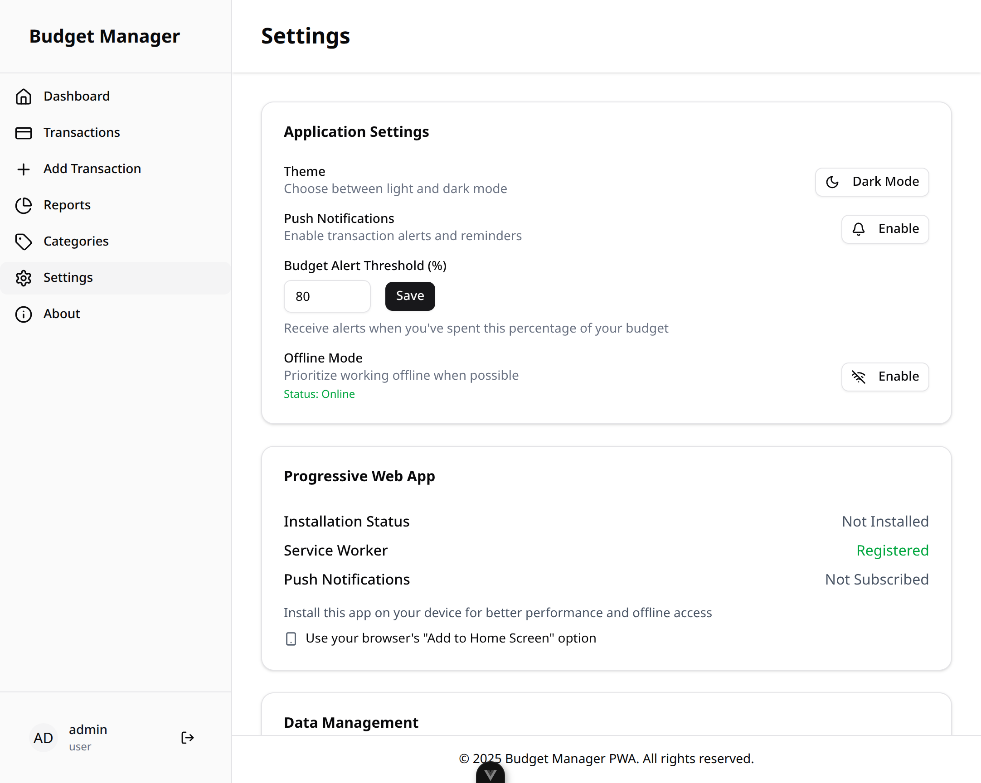Focus the Budget Alert Threshold input field
Image resolution: width=981 pixels, height=783 pixels.
[327, 296]
